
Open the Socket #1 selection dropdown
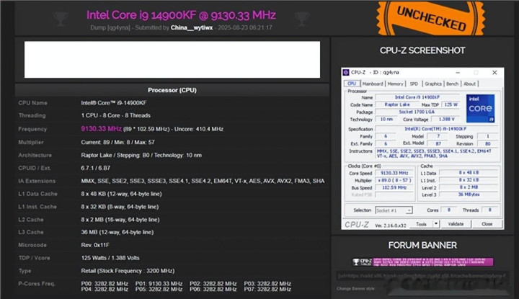tap(394, 210)
